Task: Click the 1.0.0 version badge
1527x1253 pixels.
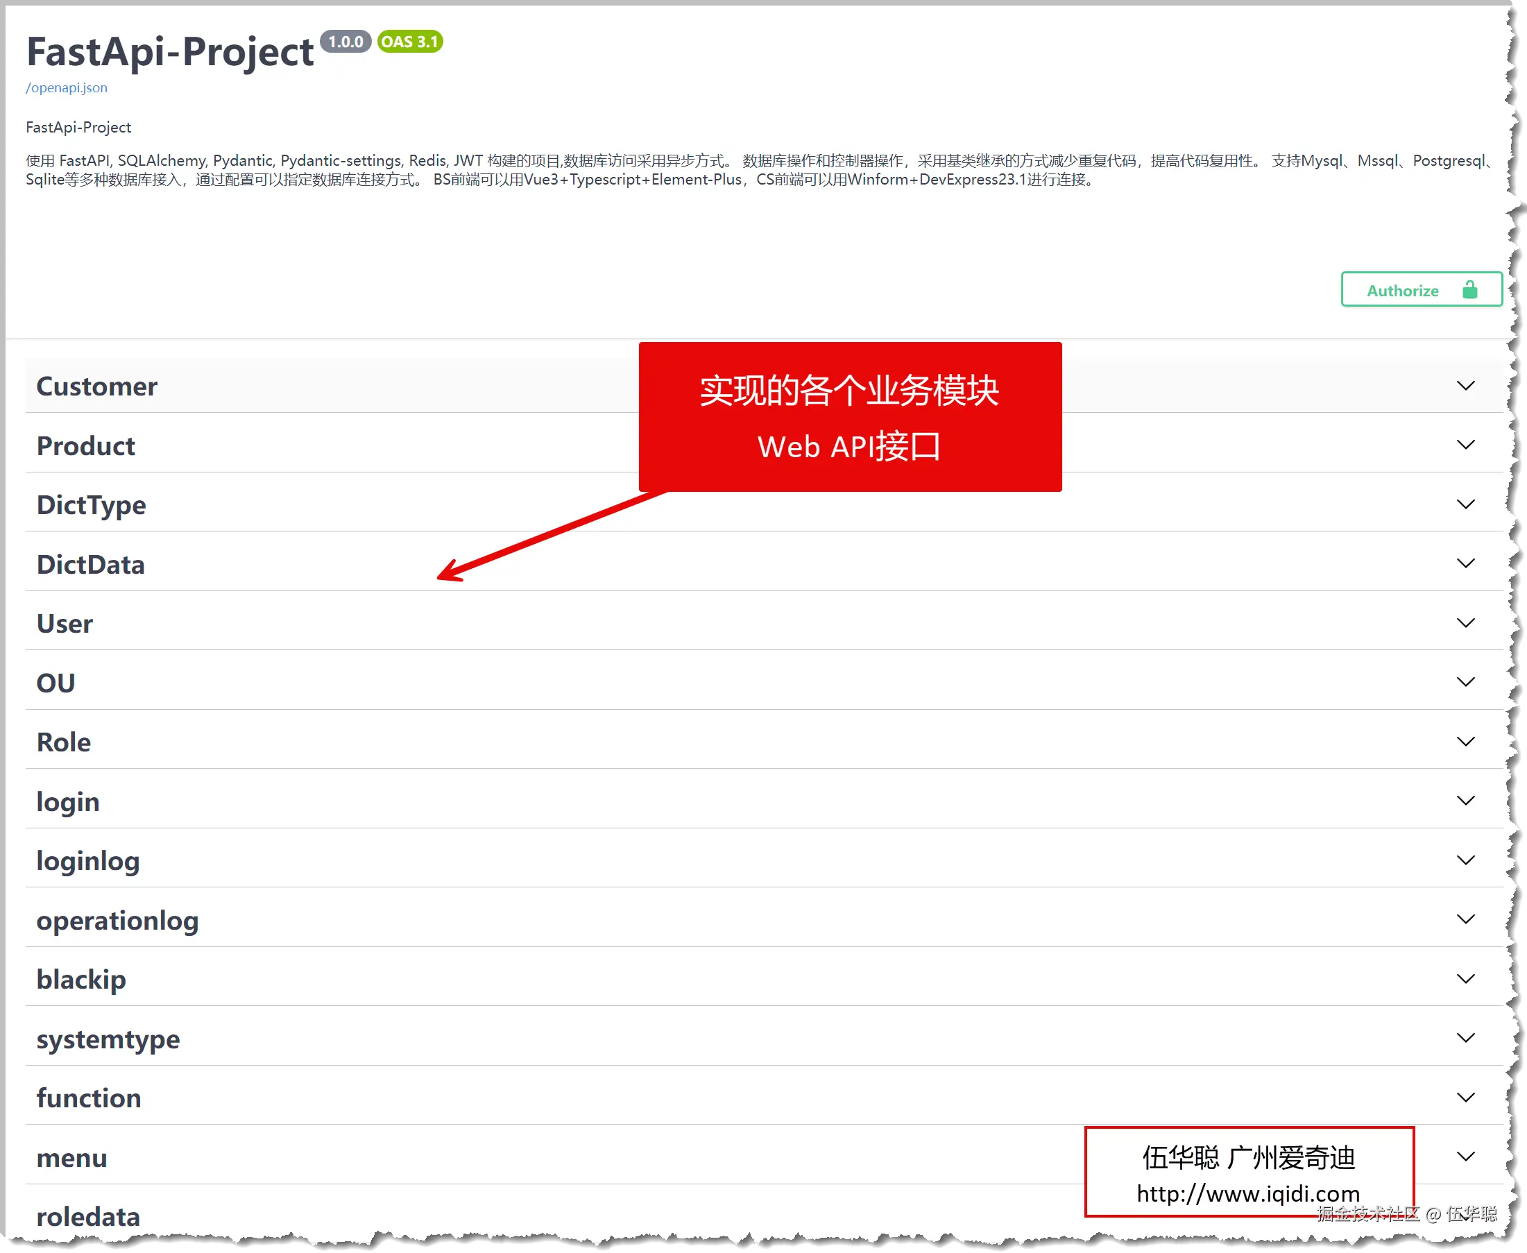Action: pos(345,42)
